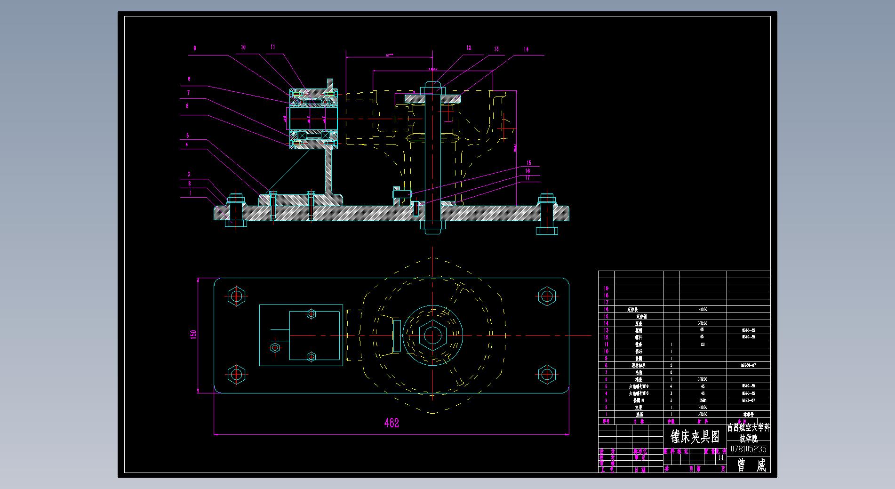Click 螺杆 name in parts list row 12
Image resolution: width=895 pixels, height=489 pixels.
coord(639,337)
